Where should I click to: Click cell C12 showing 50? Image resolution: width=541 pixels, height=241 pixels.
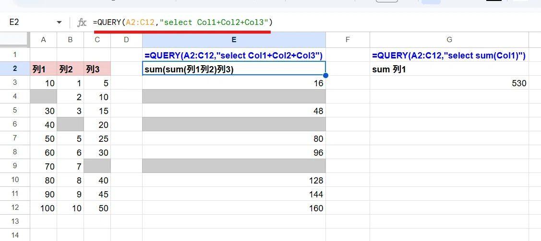pyautogui.click(x=97, y=207)
